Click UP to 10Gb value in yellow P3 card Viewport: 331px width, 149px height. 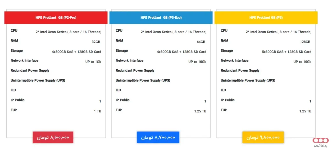click(303, 62)
